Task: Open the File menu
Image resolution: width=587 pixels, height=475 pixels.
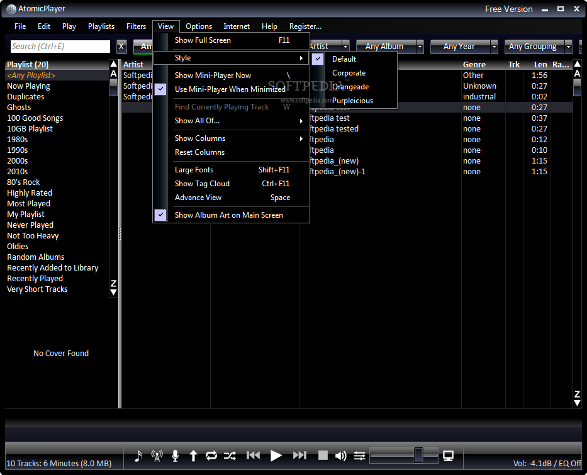Action: tap(20, 26)
